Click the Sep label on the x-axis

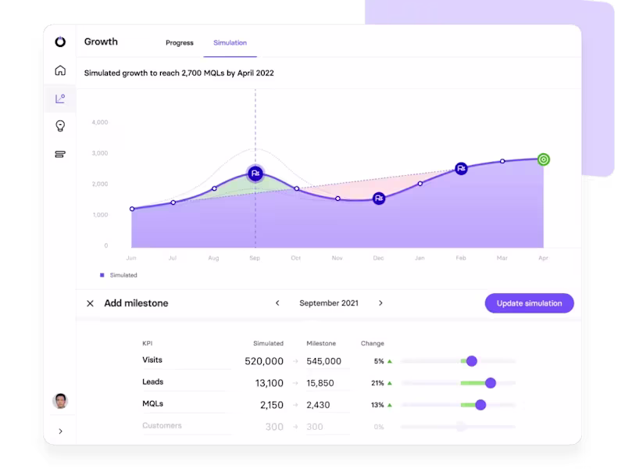255,258
